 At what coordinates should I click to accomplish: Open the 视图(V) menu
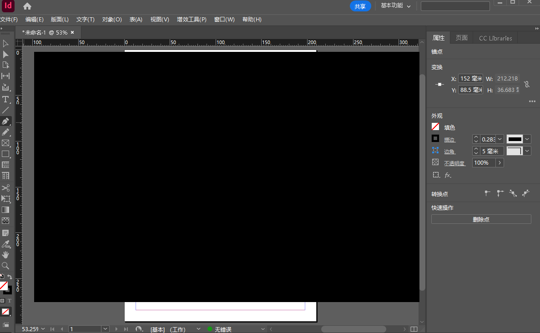point(159,19)
